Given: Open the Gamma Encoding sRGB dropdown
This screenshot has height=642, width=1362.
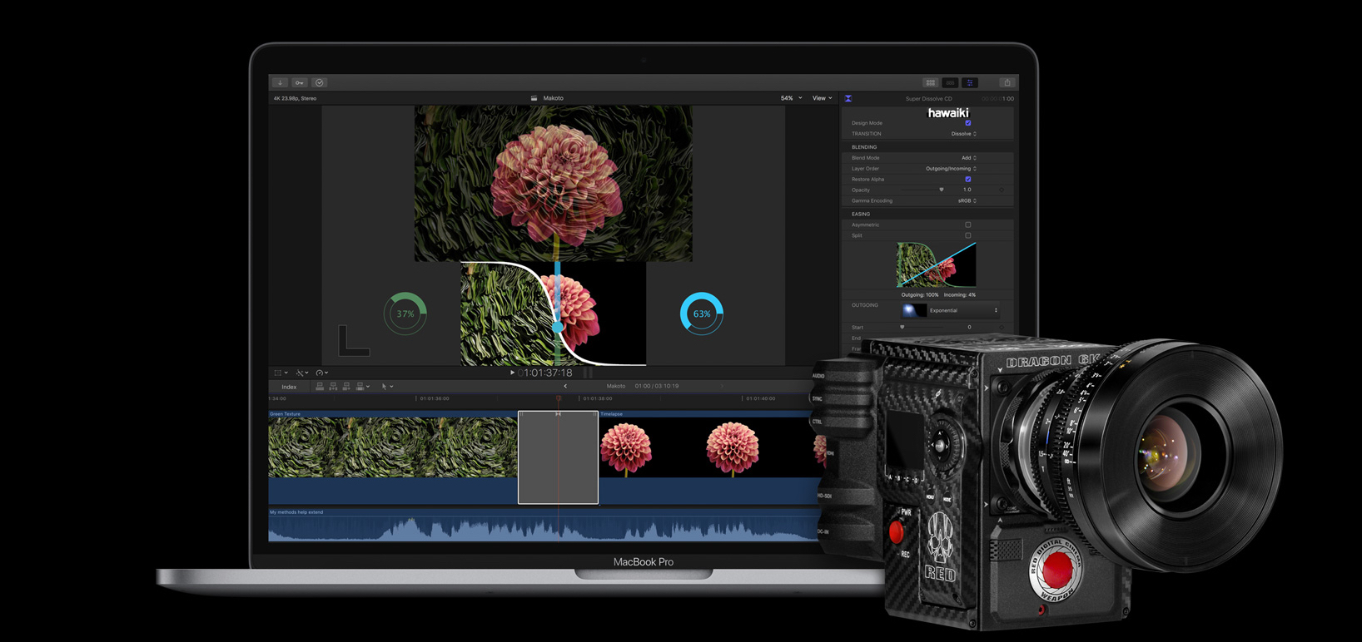Looking at the screenshot, I should [967, 200].
